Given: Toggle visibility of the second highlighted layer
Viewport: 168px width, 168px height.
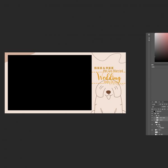Looking at the screenshot, I should [152, 120].
